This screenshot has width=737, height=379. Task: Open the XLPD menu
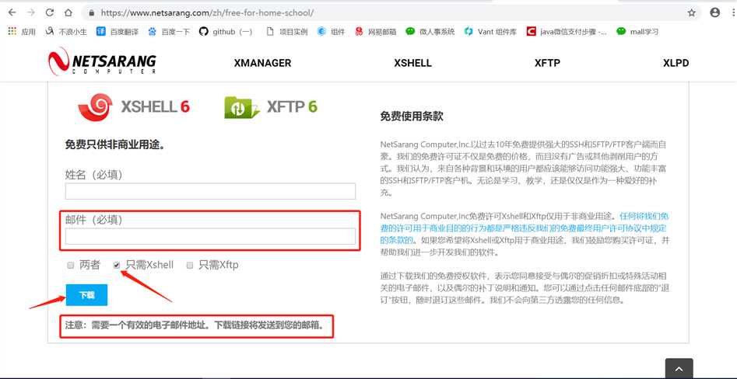[676, 63]
